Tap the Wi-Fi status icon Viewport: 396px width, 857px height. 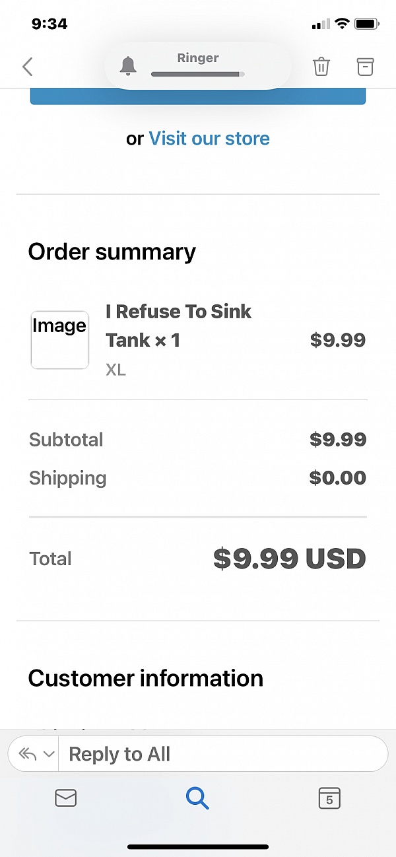pyautogui.click(x=342, y=24)
